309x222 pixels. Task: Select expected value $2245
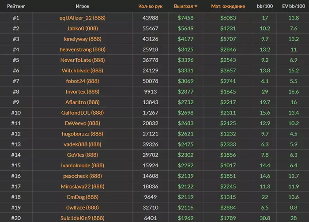(228, 187)
